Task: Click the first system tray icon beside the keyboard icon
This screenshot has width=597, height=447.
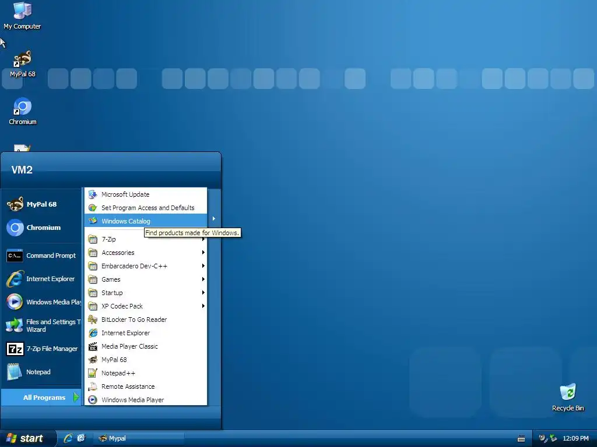Action: click(x=543, y=439)
